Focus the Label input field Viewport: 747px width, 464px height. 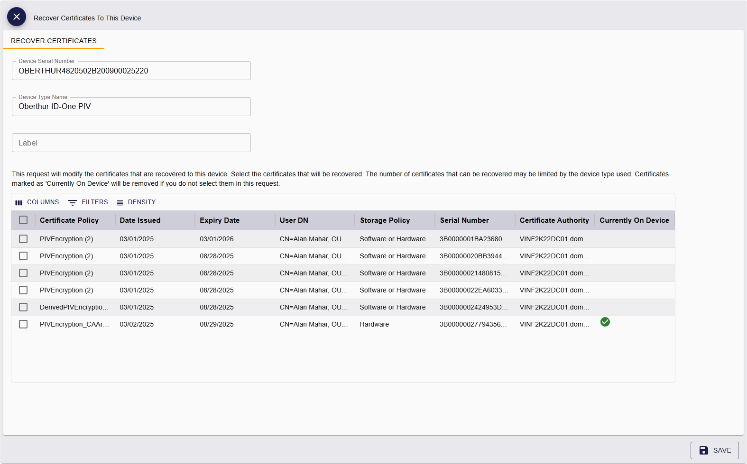131,143
